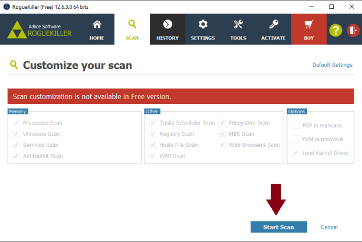Click the red Free version notice banner
The image size is (362, 242).
(x=180, y=96)
